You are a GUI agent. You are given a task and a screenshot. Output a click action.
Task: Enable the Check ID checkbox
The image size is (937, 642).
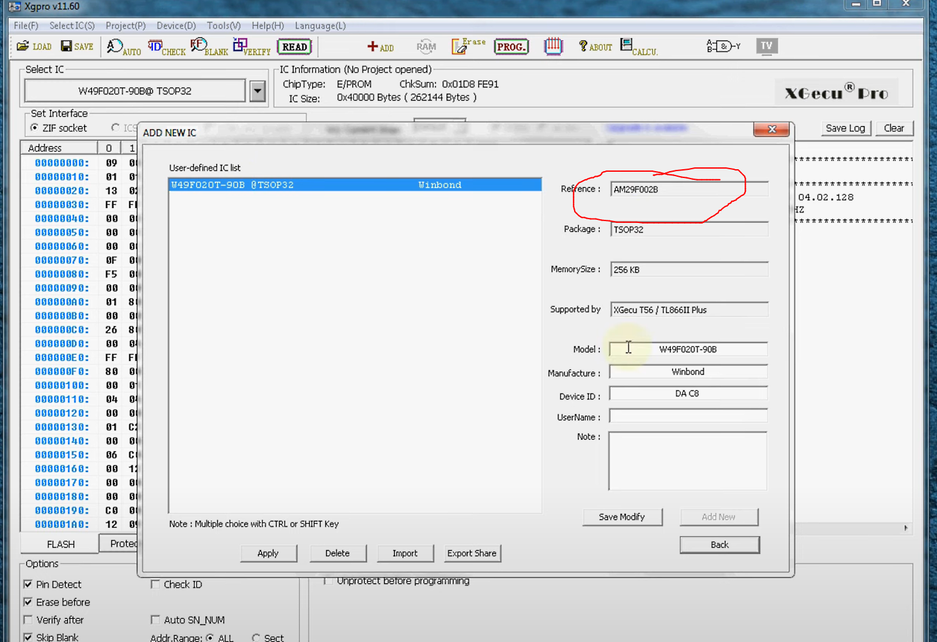click(x=156, y=585)
